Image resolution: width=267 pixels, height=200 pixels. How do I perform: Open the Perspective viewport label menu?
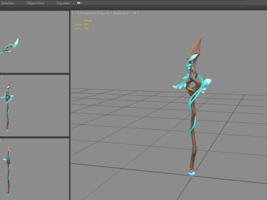click(x=88, y=13)
